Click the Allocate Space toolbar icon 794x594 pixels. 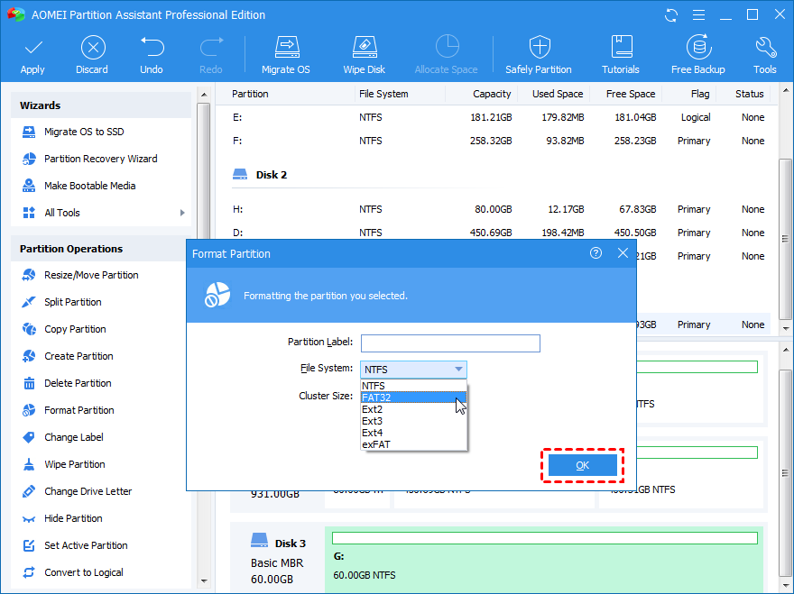click(447, 47)
